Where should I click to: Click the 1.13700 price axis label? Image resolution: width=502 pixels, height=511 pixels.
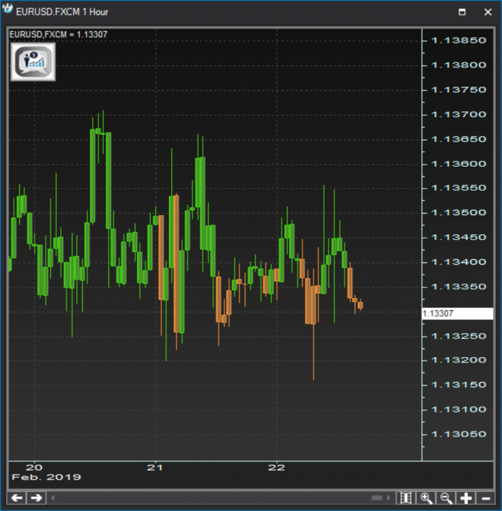tap(459, 115)
